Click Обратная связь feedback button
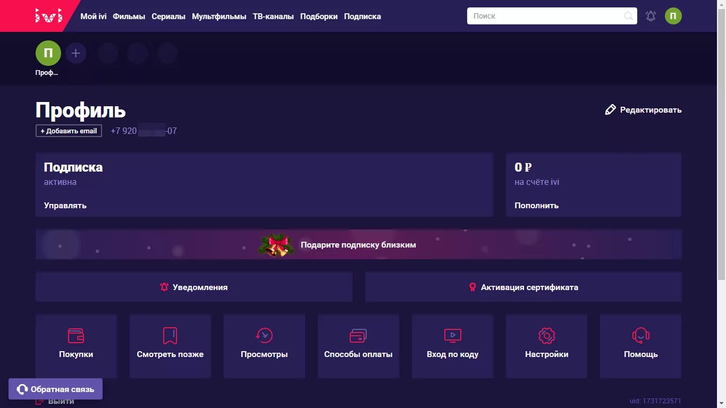The image size is (726, 408). click(55, 389)
